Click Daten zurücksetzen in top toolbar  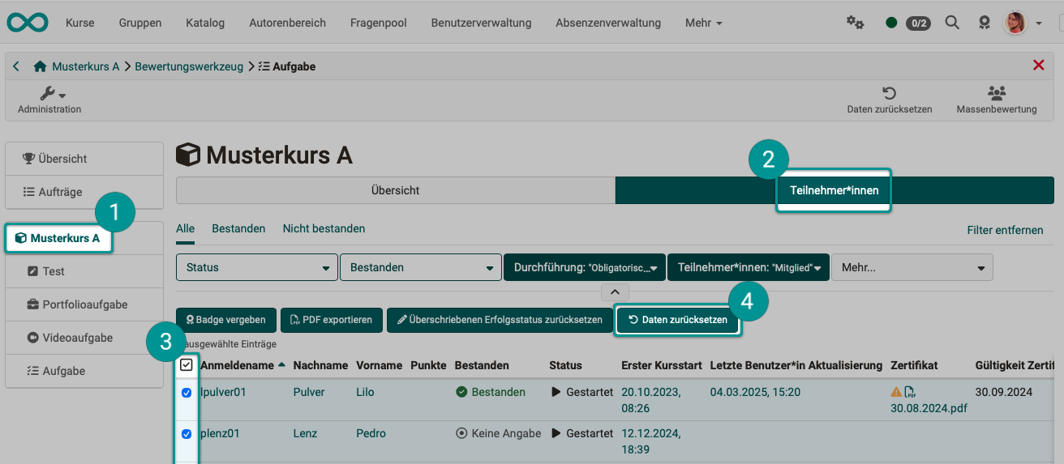pos(889,100)
